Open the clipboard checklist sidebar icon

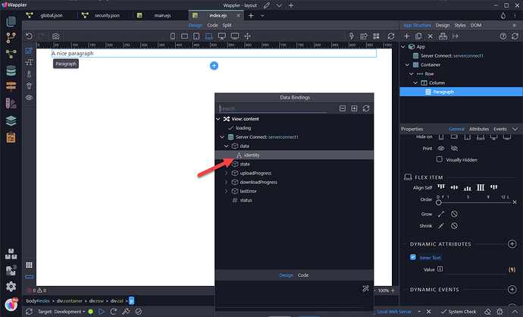(11, 137)
